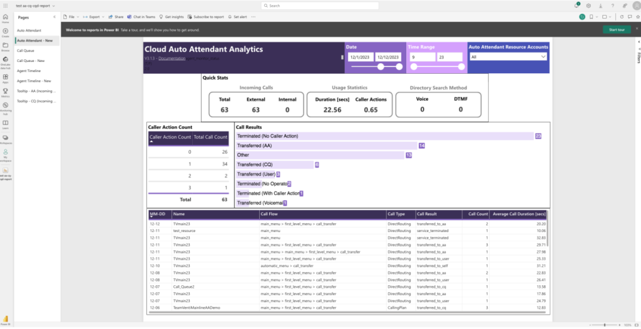
Task: Open Auto Attendant - New page
Action: [37, 41]
